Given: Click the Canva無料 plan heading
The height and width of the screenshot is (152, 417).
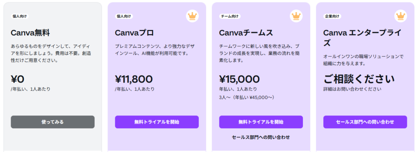Looking at the screenshot, I should [x=30, y=33].
